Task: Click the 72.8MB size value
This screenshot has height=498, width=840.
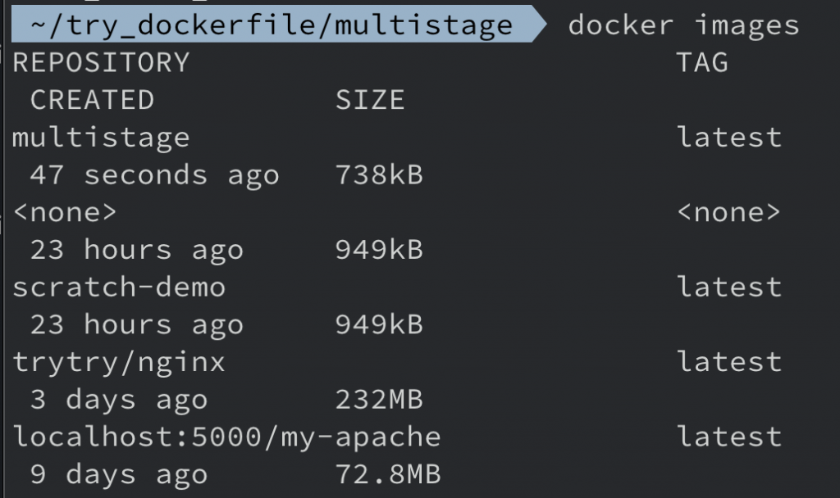Action: point(388,474)
